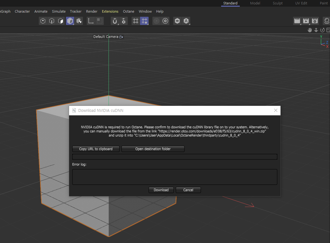Screen dimensions: 330x243
Task: Click the Default Camera viewport label
Action: tap(106, 37)
